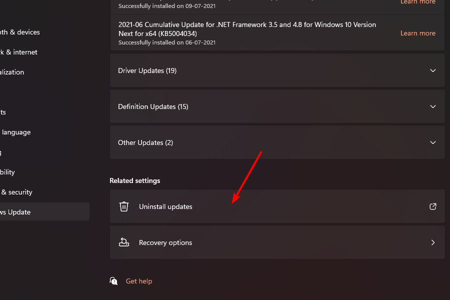The image size is (450, 300).
Task: Click the Get help chat icon
Action: (113, 281)
